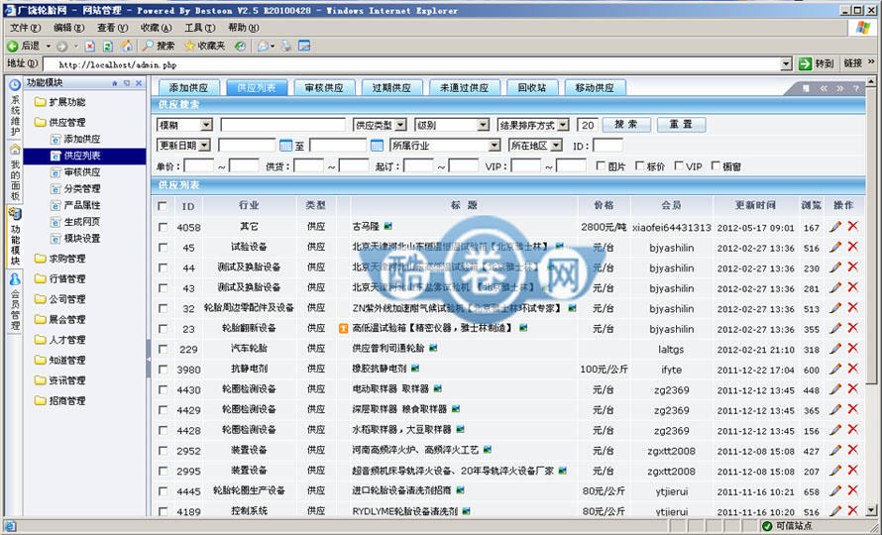Image resolution: width=882 pixels, height=535 pixels.
Task: Switch to the 审核供应 tab
Action: pyautogui.click(x=324, y=88)
